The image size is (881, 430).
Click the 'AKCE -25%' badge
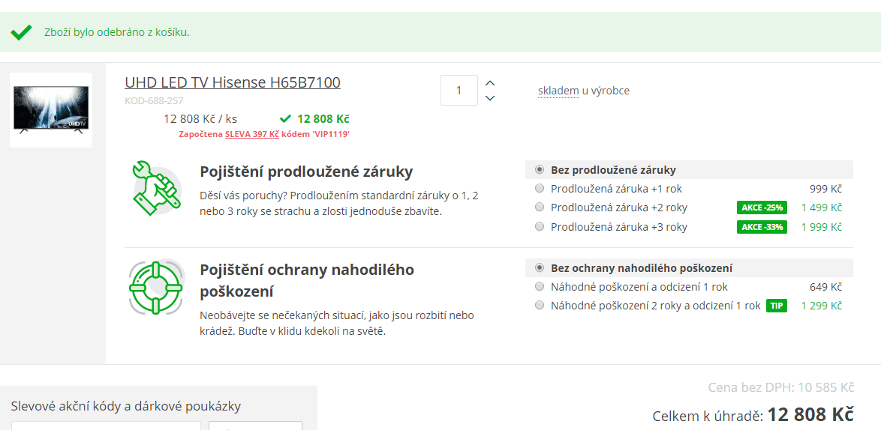[762, 208]
